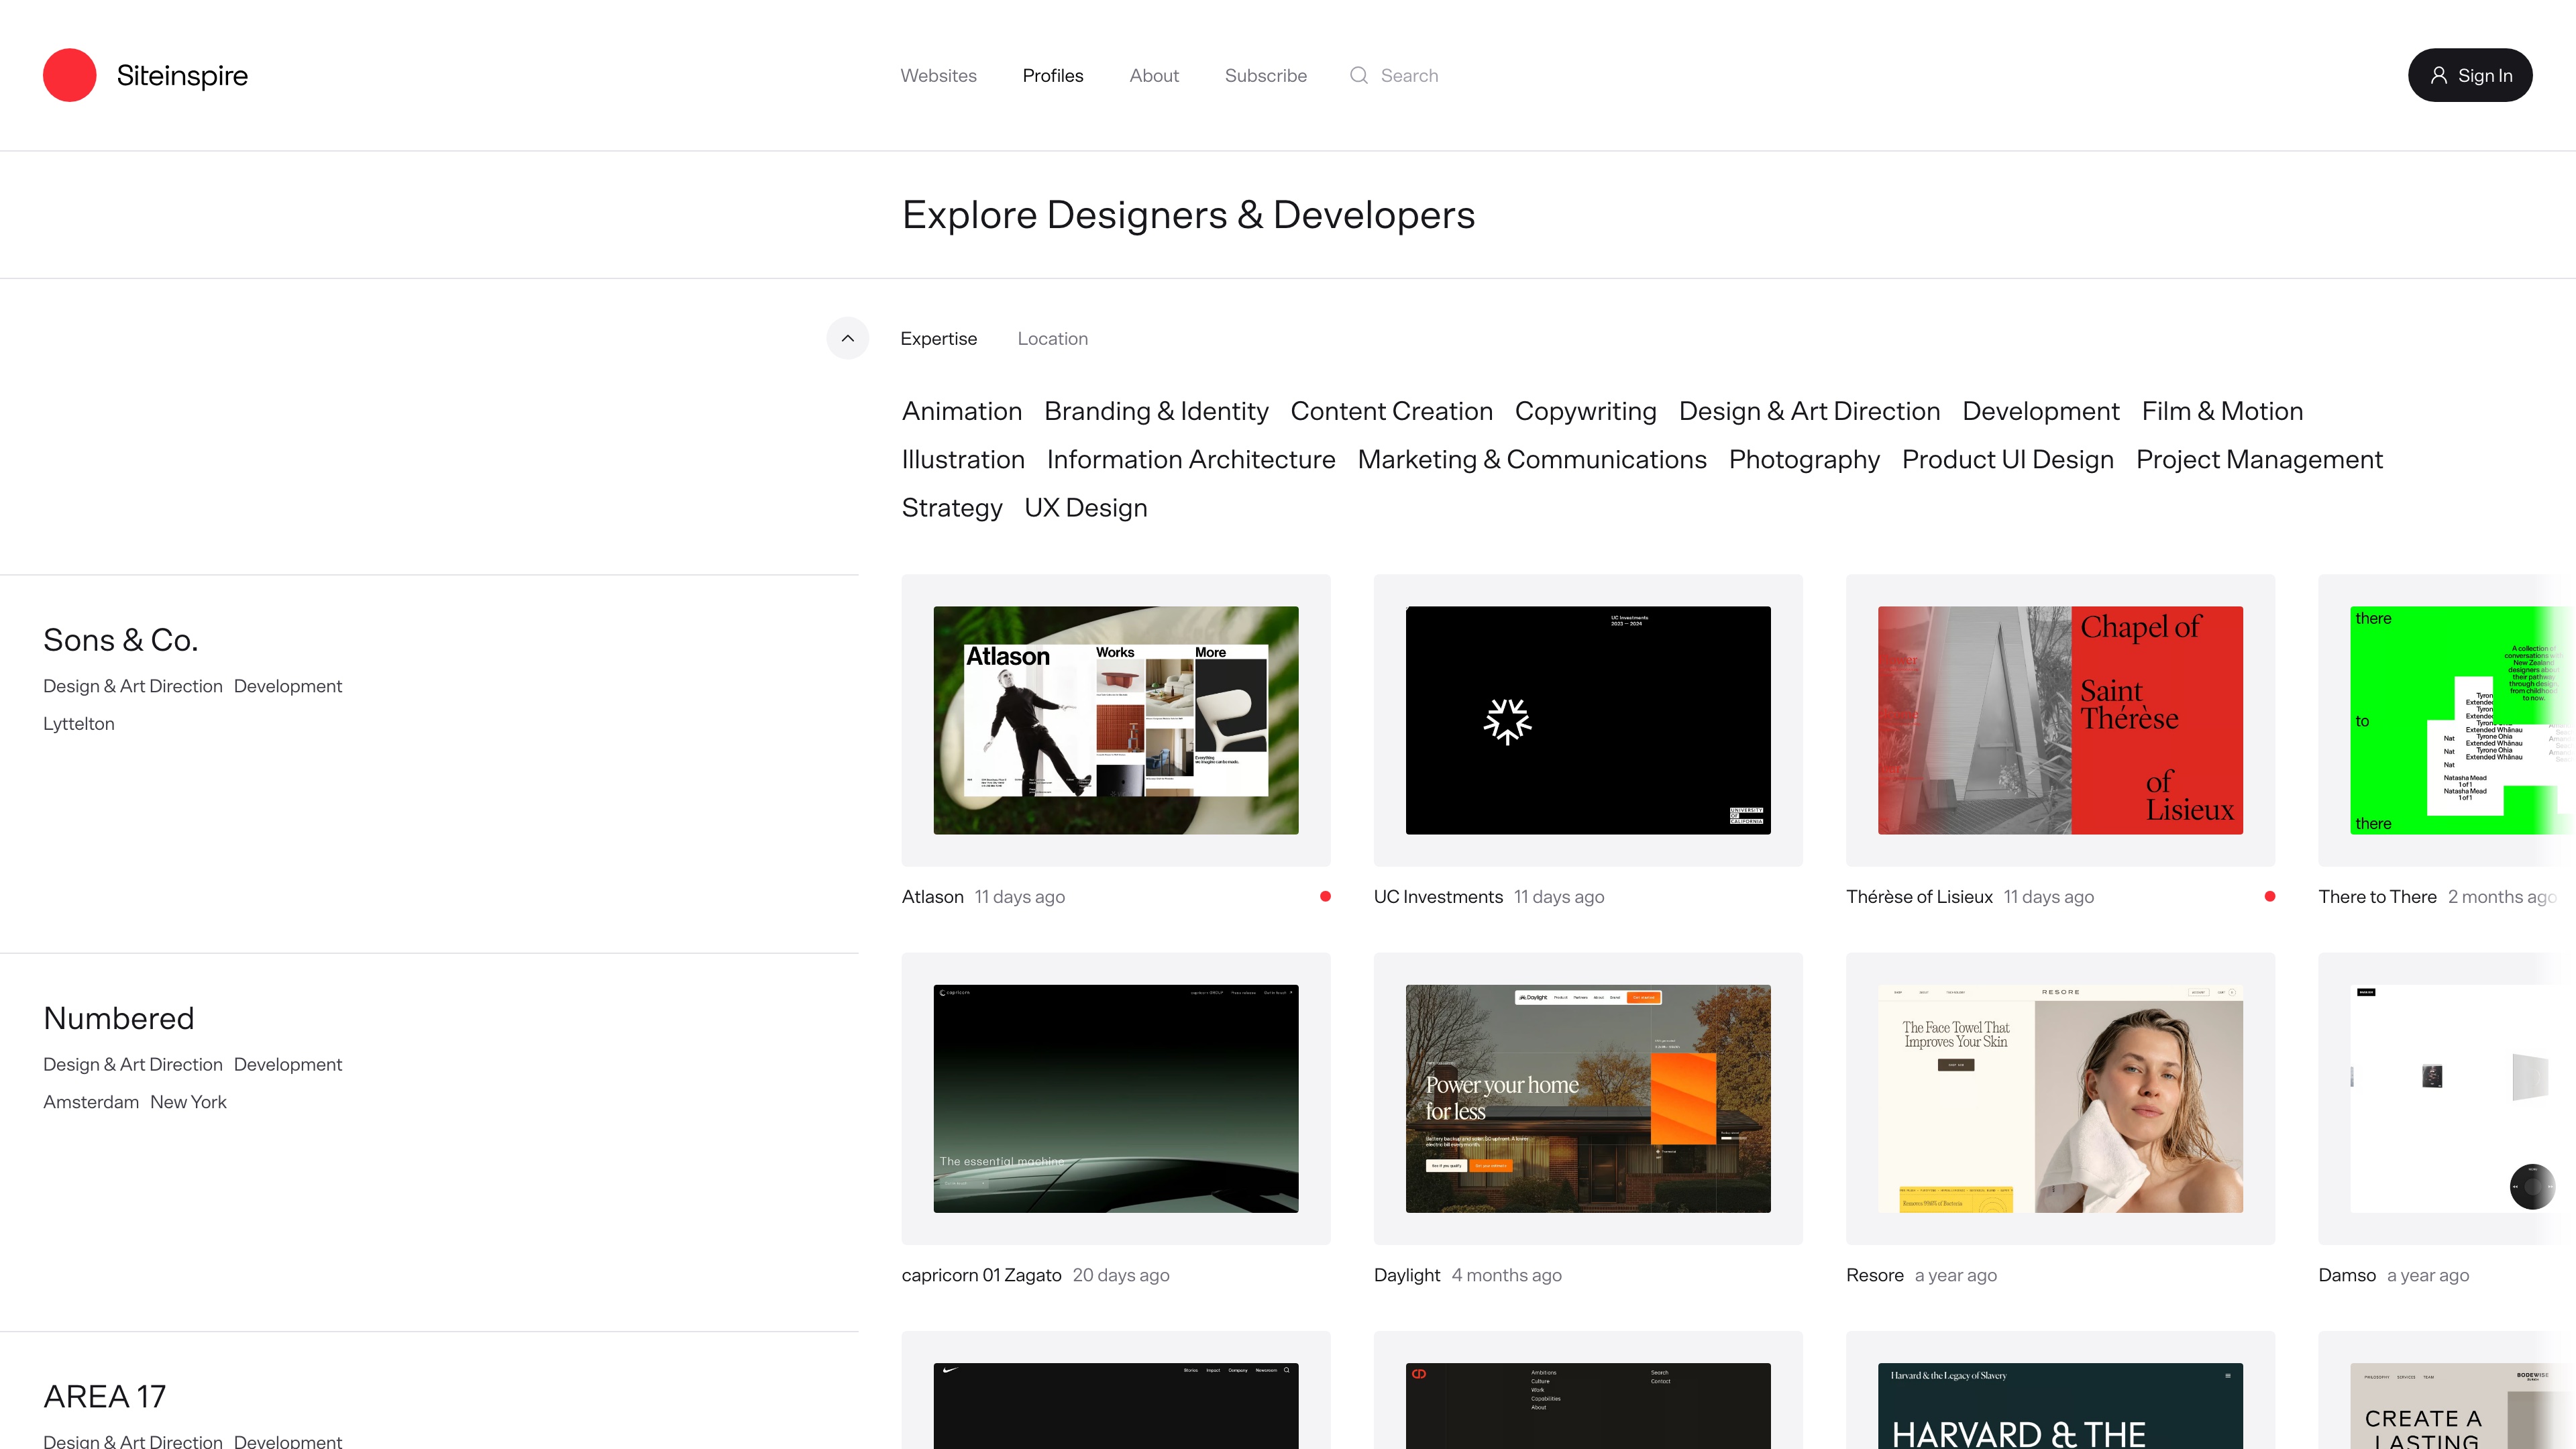Image resolution: width=2576 pixels, height=1449 pixels.
Task: Filter by Product UI Design
Action: coord(2007,459)
